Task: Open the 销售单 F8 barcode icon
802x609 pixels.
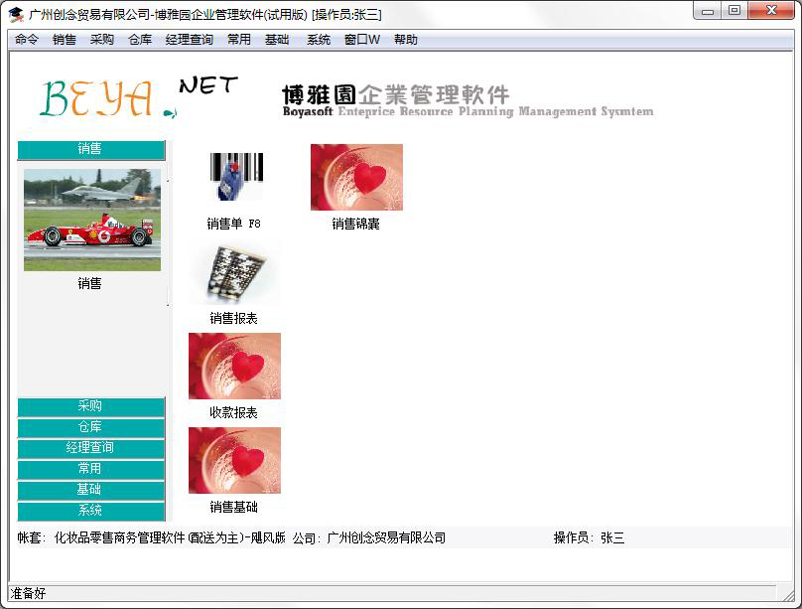Action: click(x=234, y=178)
